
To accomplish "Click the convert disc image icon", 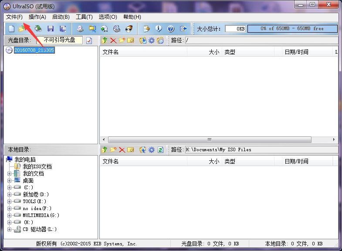I will pos(105,29).
